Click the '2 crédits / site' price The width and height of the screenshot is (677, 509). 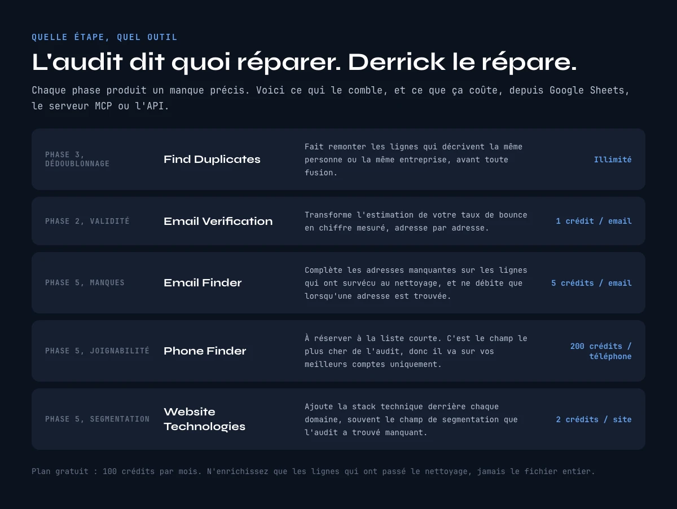pyautogui.click(x=594, y=419)
